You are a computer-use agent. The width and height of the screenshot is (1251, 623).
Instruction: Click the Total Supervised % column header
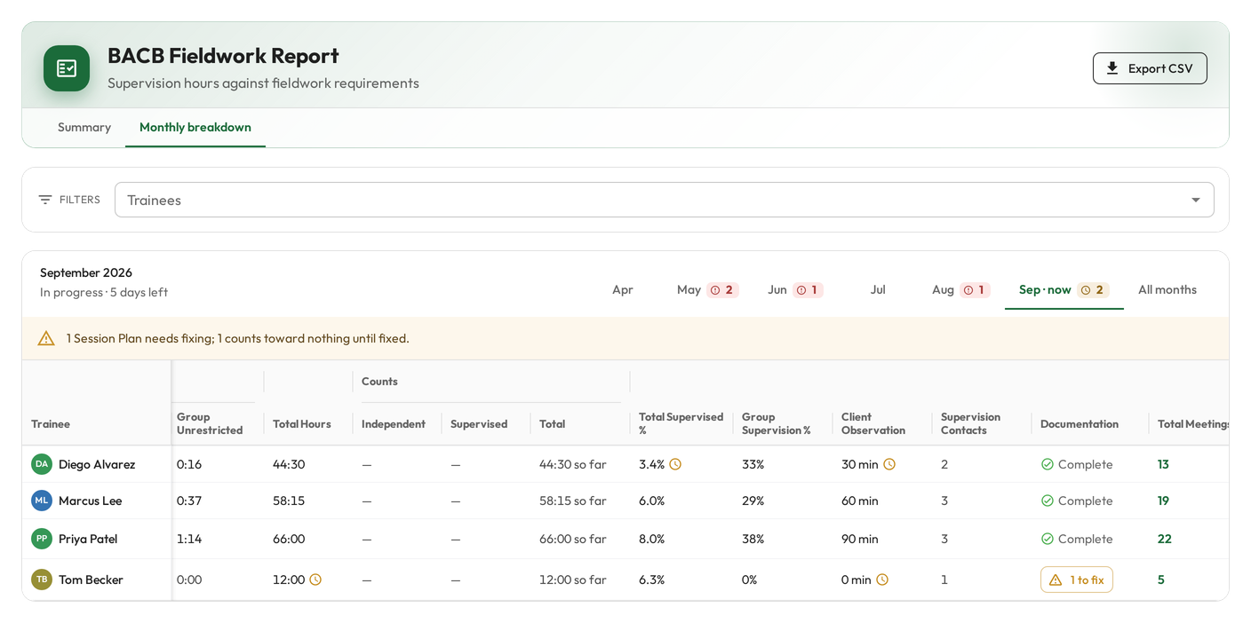[681, 423]
